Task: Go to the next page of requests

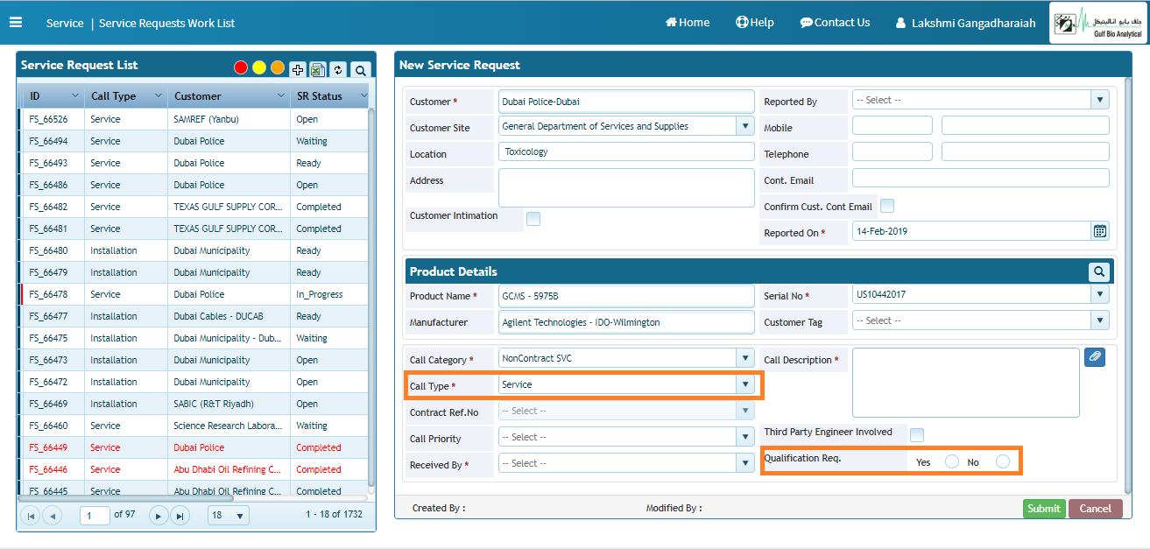Action: [159, 515]
